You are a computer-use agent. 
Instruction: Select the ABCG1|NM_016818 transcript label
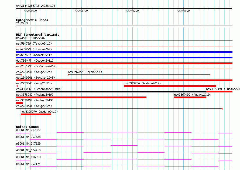point(29,157)
